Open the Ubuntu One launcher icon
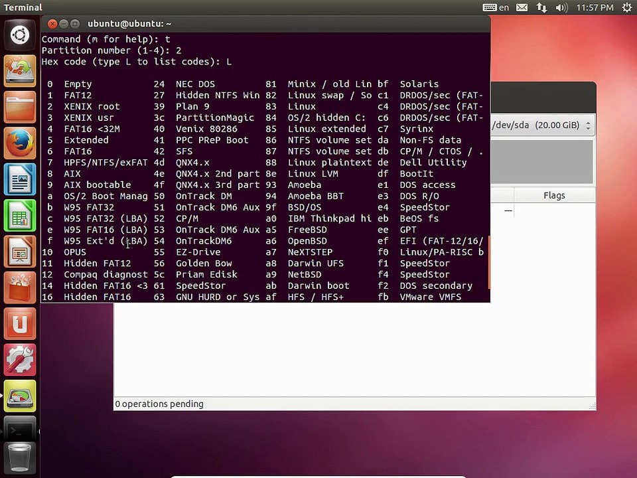 (x=20, y=324)
